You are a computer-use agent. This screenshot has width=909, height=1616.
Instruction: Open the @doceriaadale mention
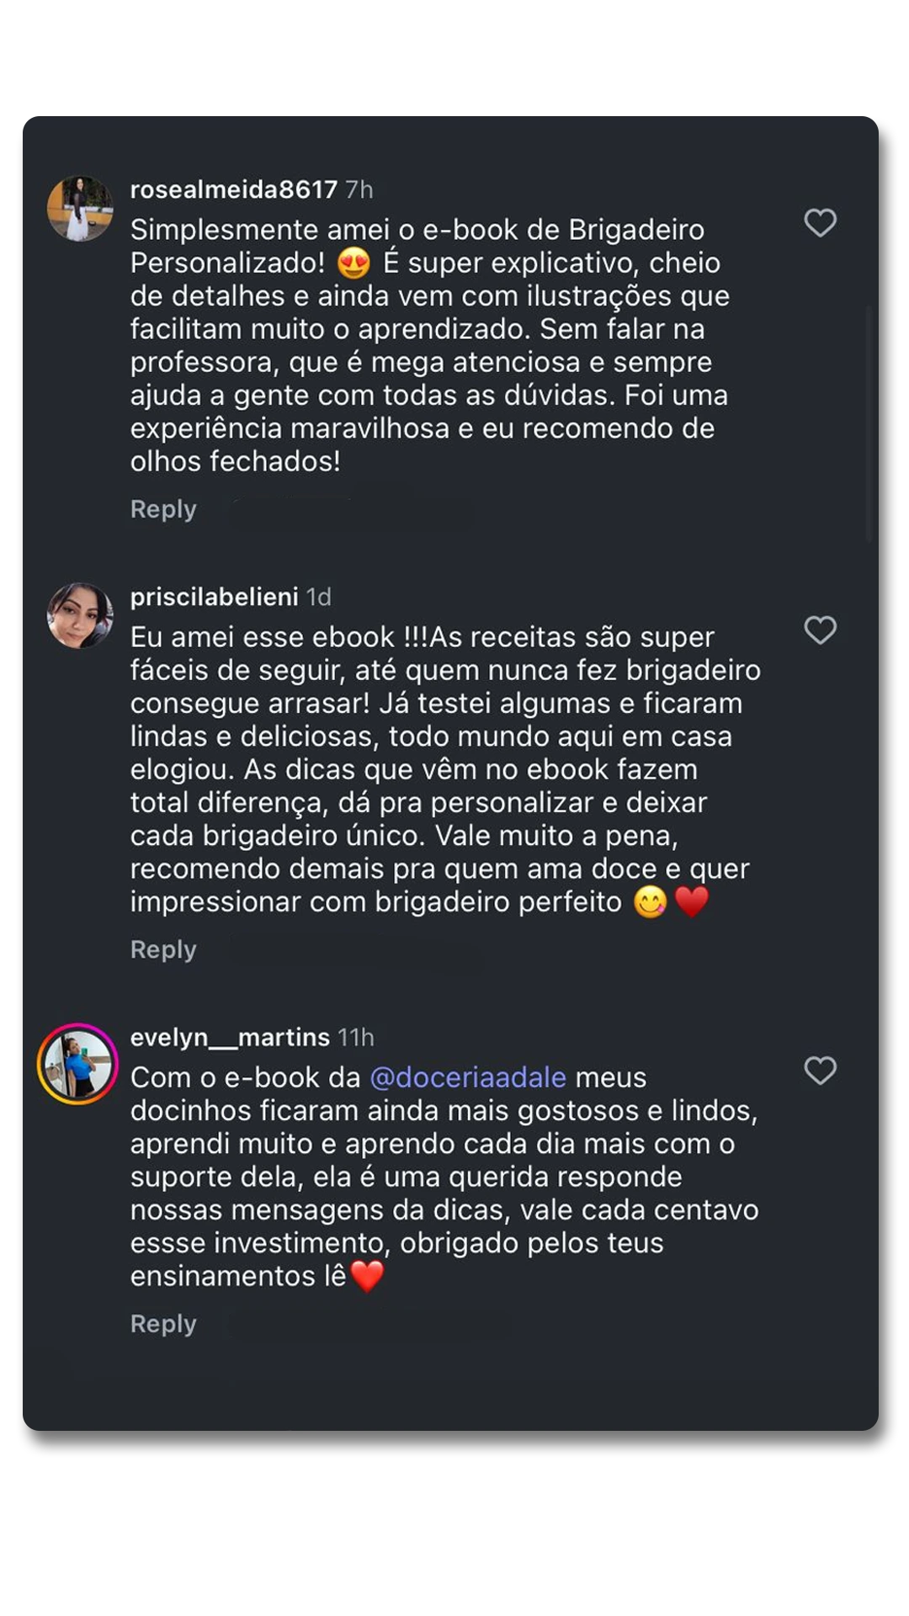coord(468,1077)
